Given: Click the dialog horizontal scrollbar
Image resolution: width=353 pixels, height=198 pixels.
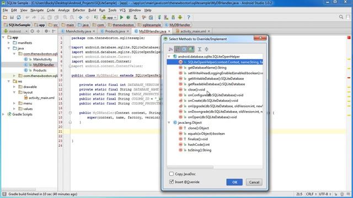Looking at the screenshot, I should [190, 167].
